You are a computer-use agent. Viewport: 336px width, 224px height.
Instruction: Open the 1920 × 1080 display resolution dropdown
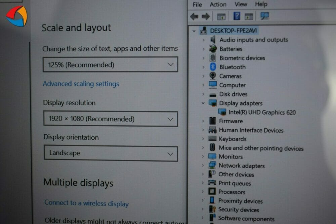111,119
